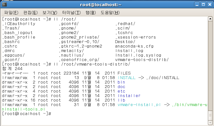Click the .Trash/ directory entry
Viewport: 214px width, 126px height.
pos(11,28)
